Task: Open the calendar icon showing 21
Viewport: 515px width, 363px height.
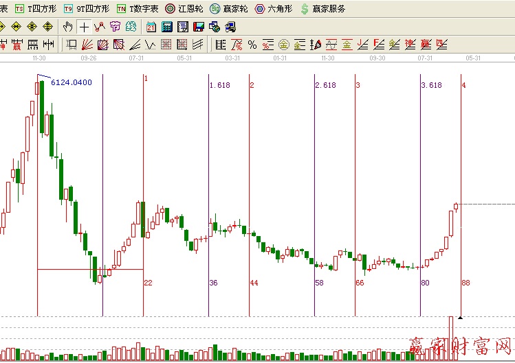Action: click(151, 27)
